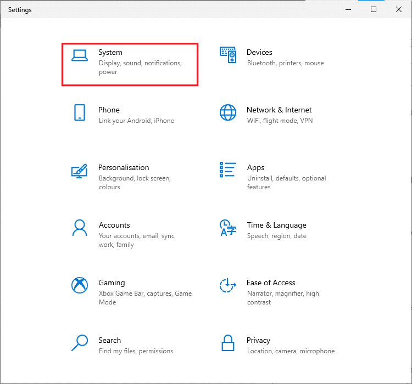
Task: Open System settings title
Action: tap(110, 52)
